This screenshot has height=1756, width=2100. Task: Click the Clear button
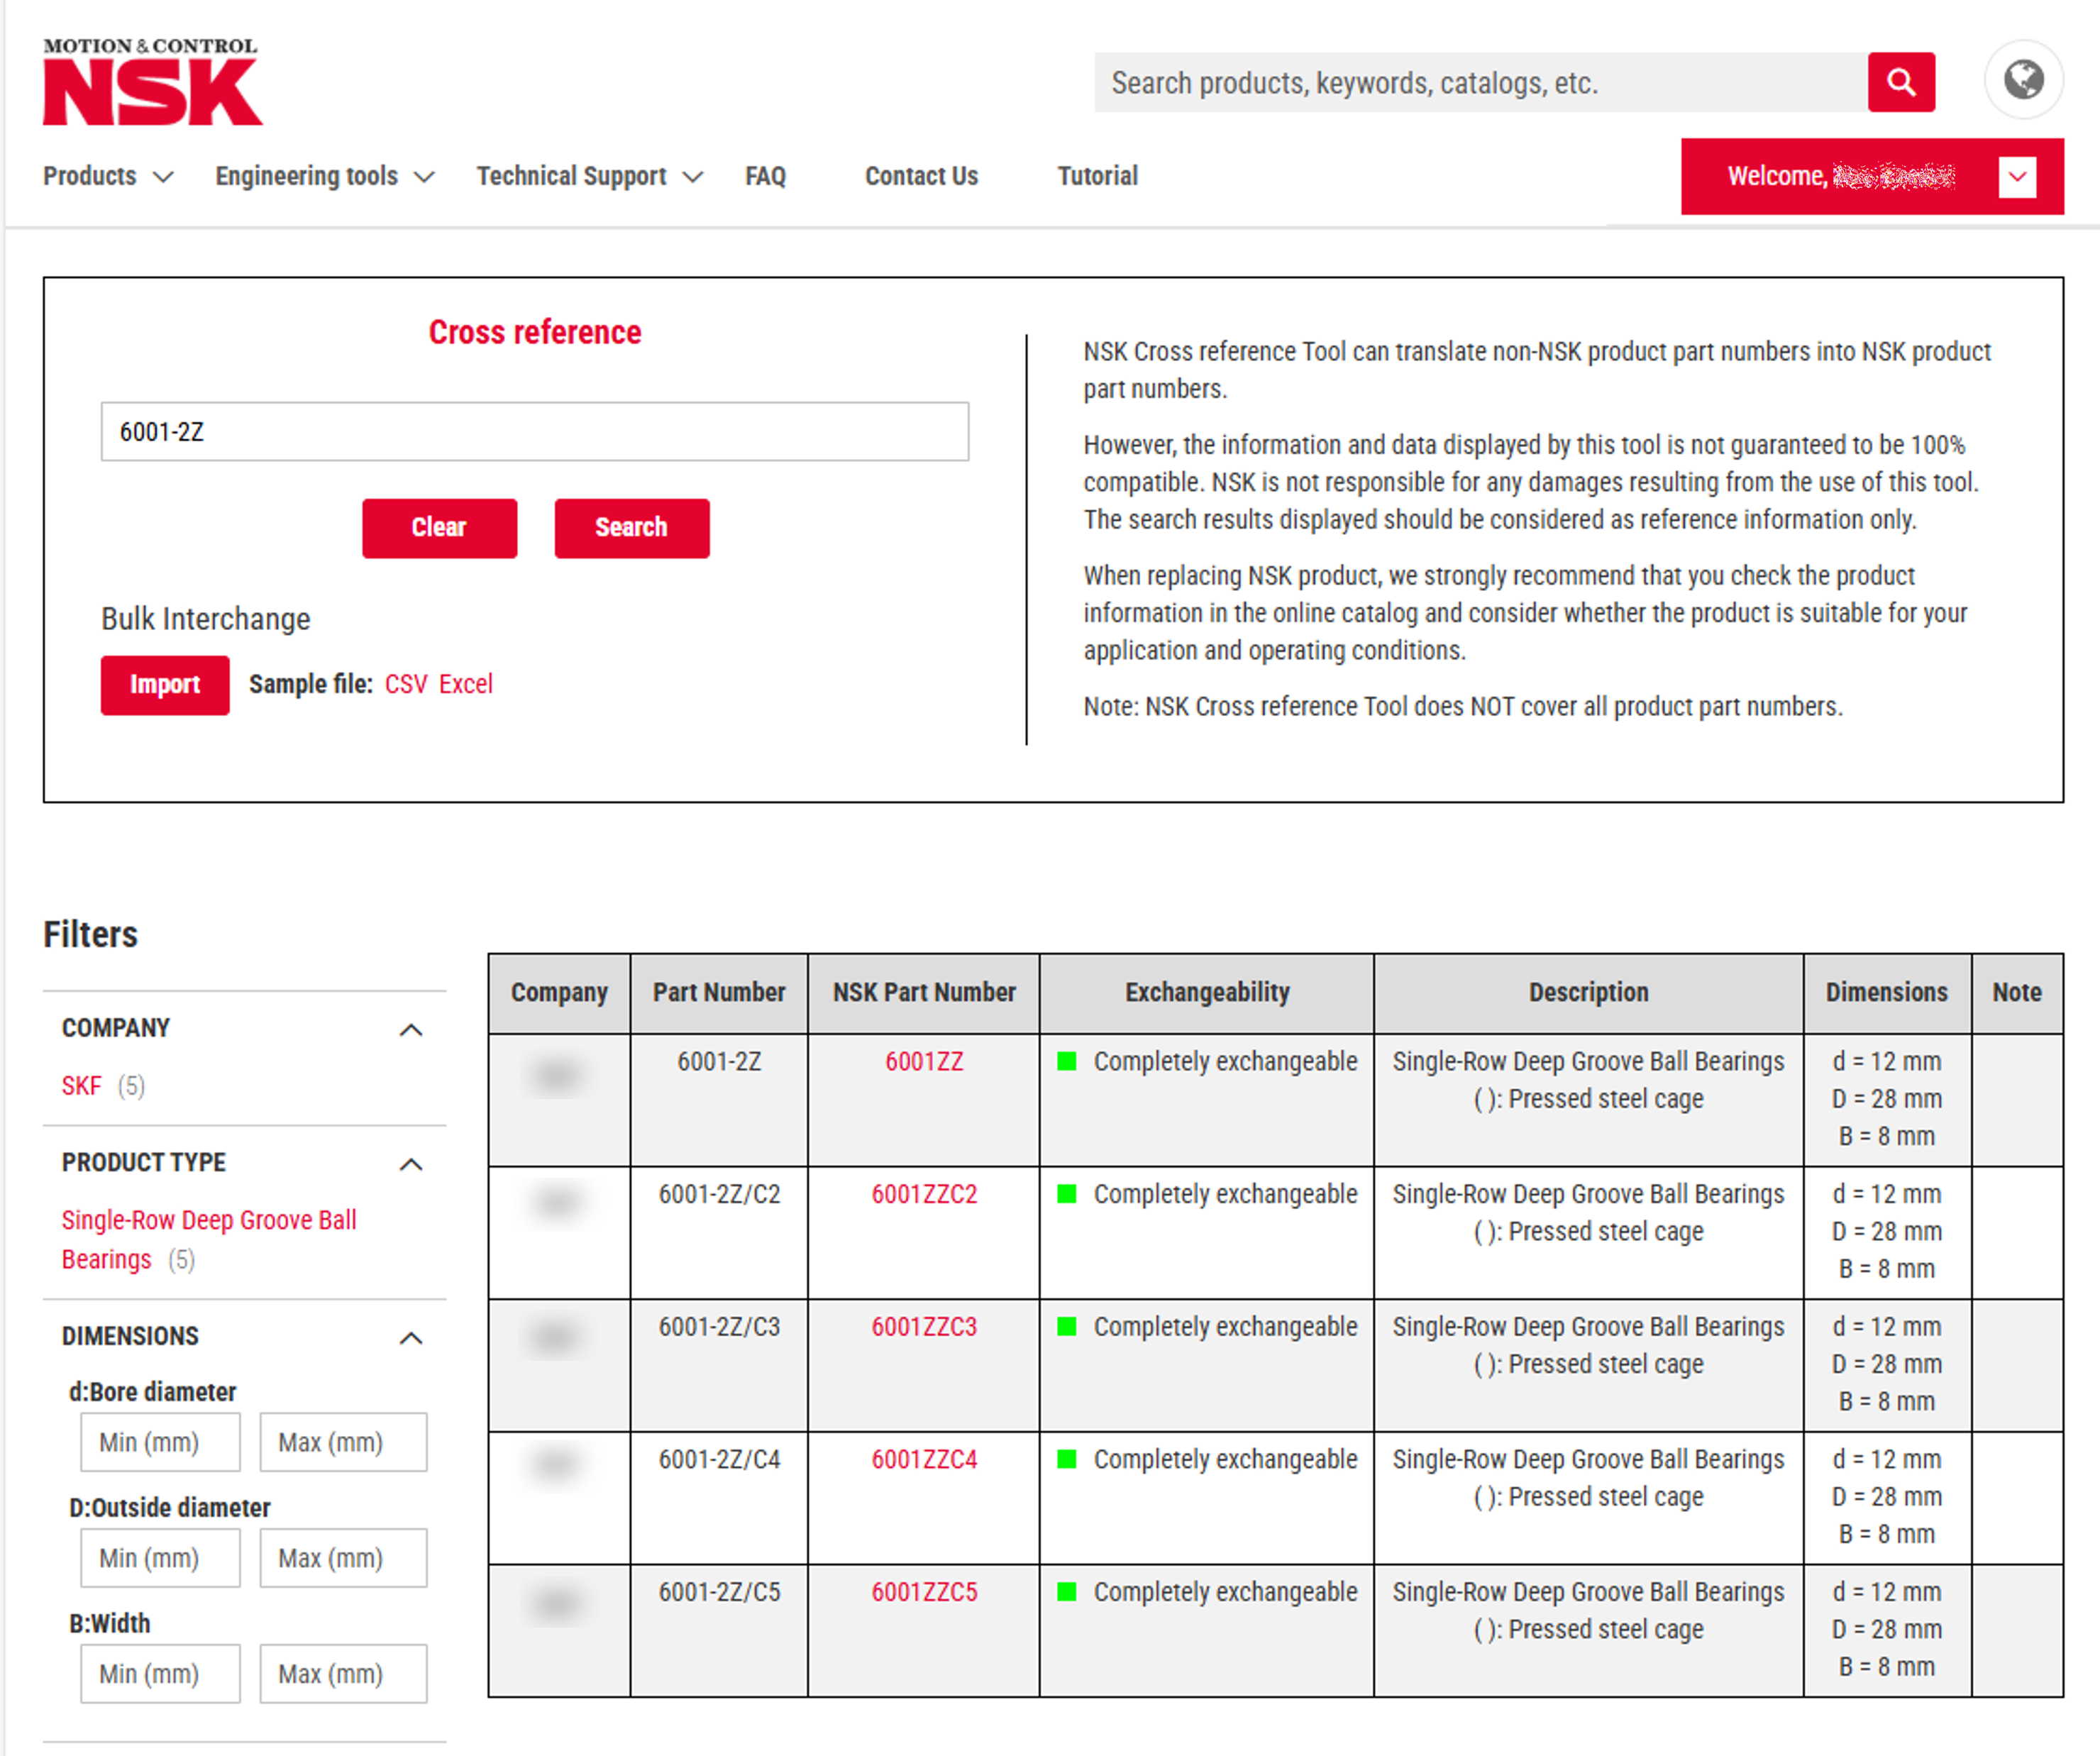[439, 527]
